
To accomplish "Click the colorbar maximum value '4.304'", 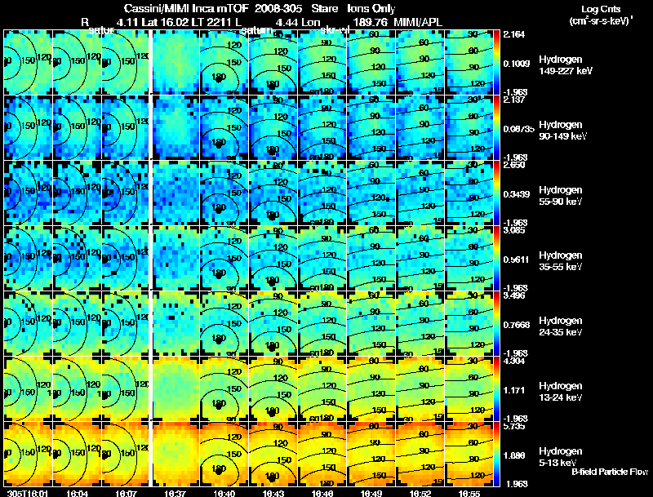I will [514, 362].
